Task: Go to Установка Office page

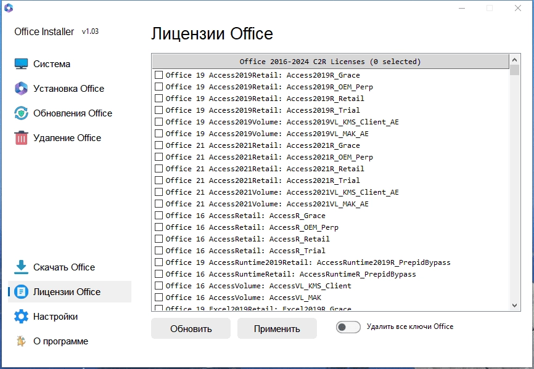Action: [x=70, y=89]
